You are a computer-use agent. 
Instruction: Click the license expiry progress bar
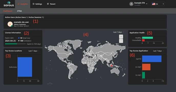click(15, 44)
